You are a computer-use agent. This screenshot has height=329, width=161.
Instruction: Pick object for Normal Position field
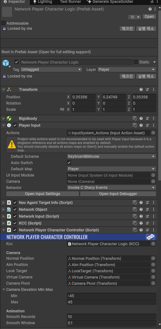tap(153, 259)
